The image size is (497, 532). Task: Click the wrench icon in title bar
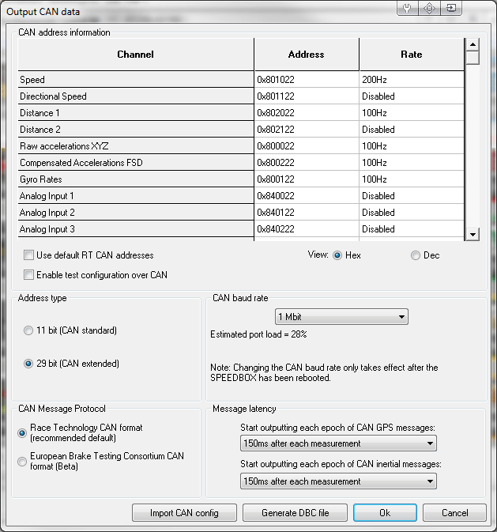(x=409, y=8)
